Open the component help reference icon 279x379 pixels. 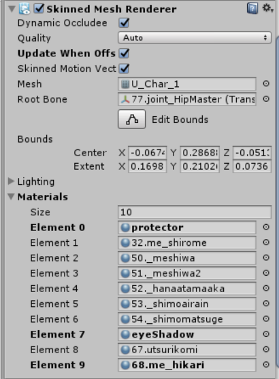pyautogui.click(x=252, y=9)
